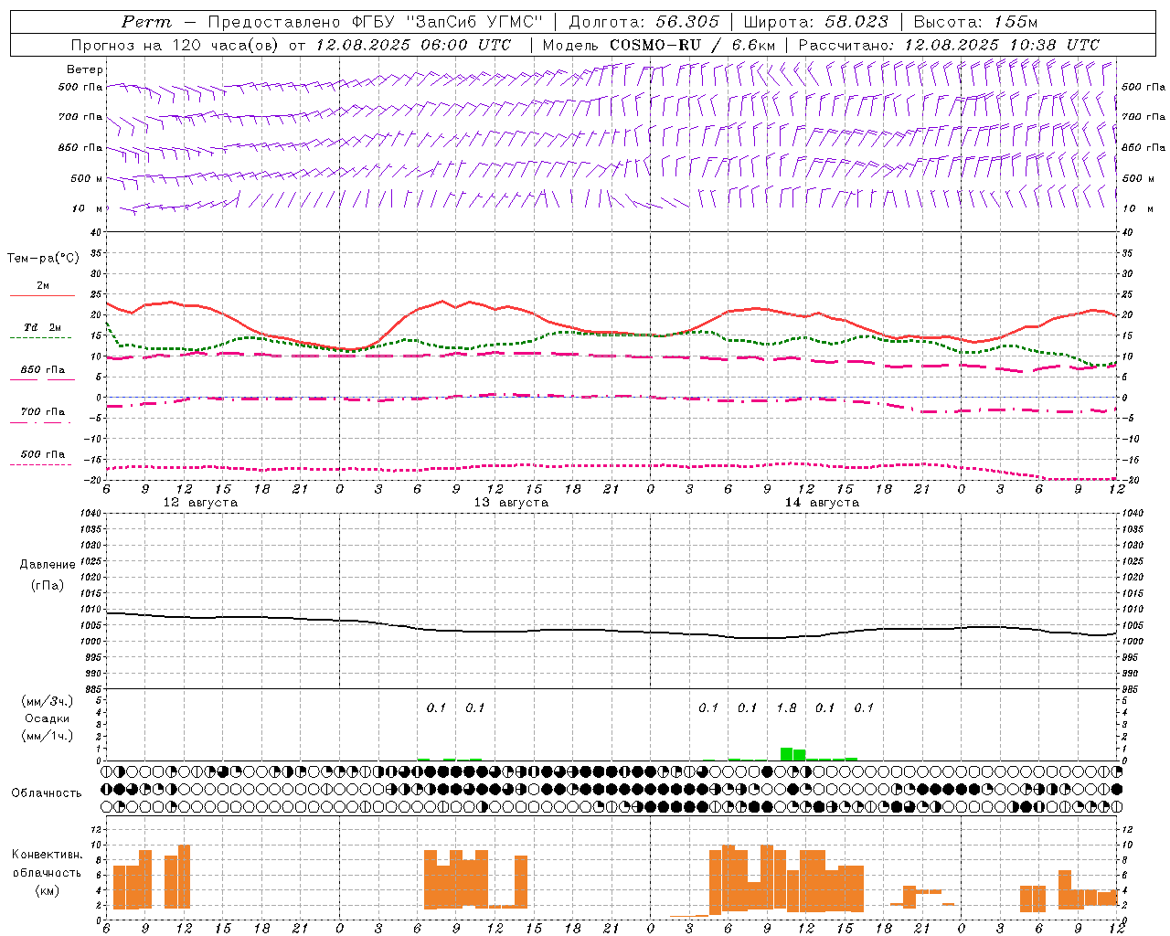Viewport: 1170px width, 936px height.
Task: Click the "1.8" precipitation amount value
Action: pos(786,707)
